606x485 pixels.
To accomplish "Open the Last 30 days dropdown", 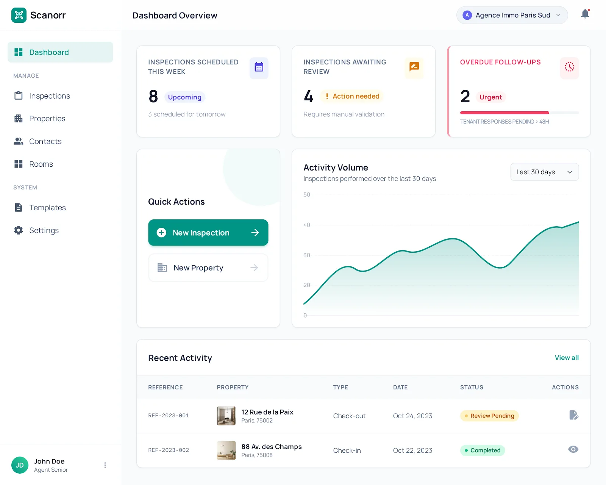I will pos(544,172).
